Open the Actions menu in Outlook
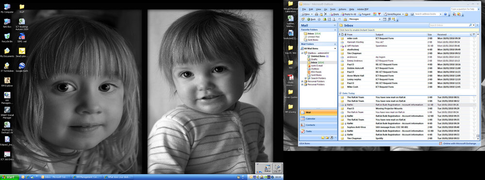This screenshot has height=180, width=485. tap(342, 9)
